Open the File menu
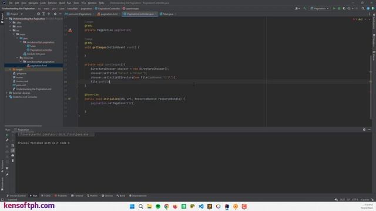 pyautogui.click(x=11, y=3)
